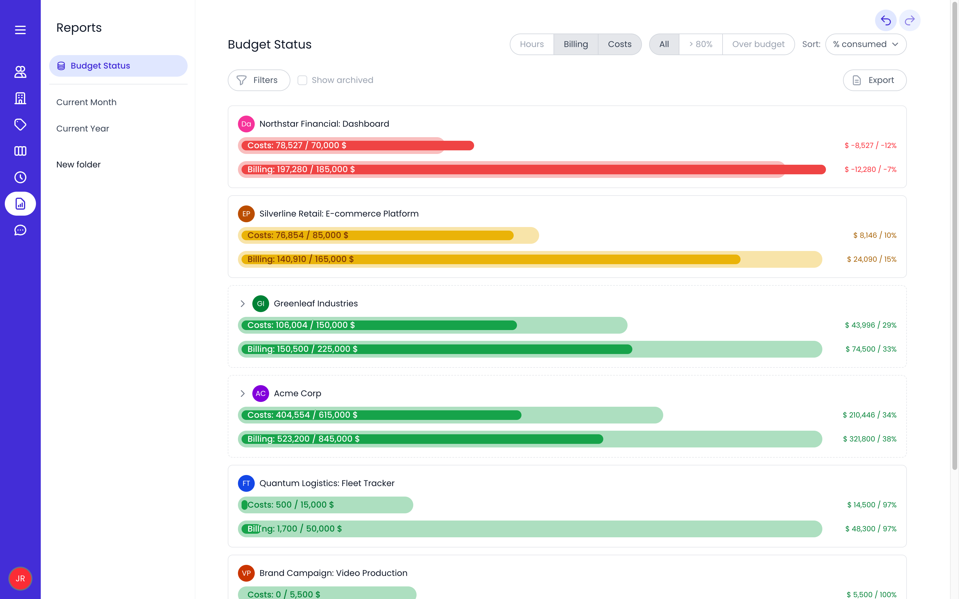The image size is (959, 599).
Task: Click the '$ -12,280 / -7%' remaining value
Action: [x=870, y=170]
